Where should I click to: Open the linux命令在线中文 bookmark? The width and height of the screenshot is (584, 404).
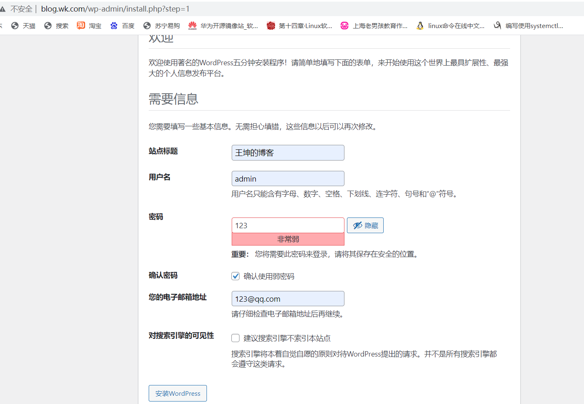[x=451, y=26]
